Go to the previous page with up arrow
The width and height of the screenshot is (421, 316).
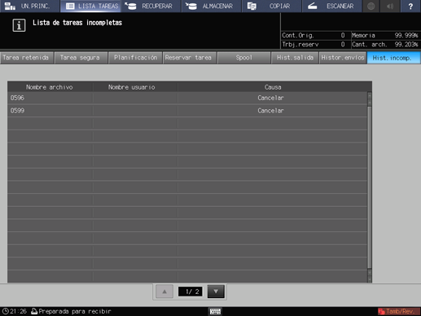point(164,292)
